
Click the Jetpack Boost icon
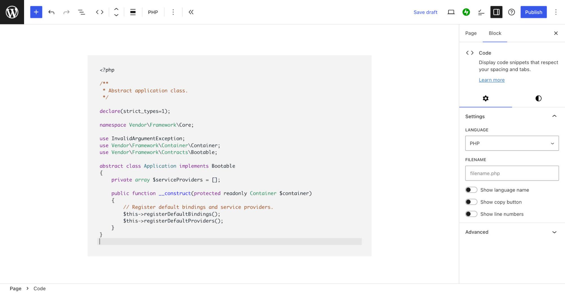pyautogui.click(x=466, y=12)
